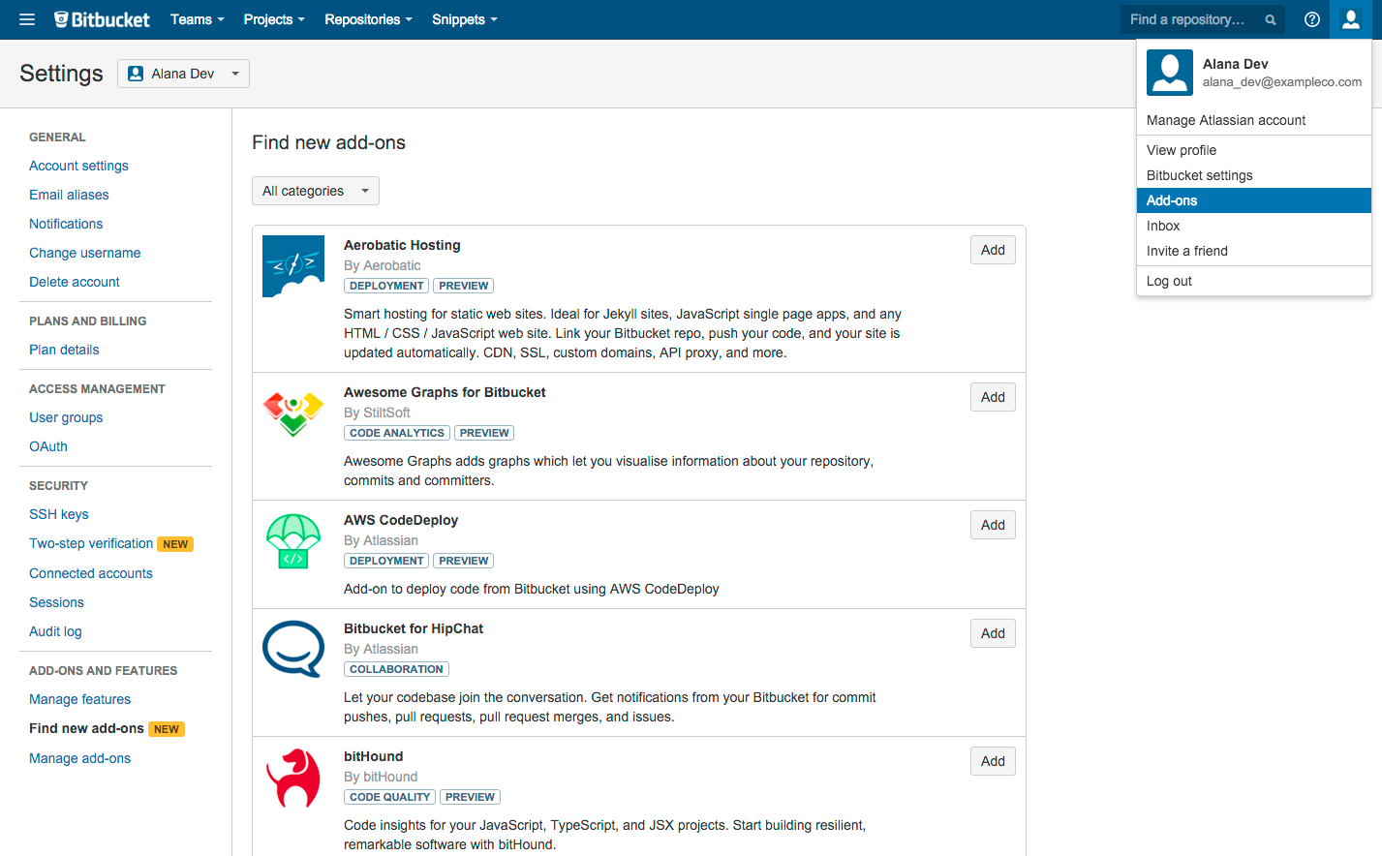The image size is (1382, 856).
Task: Add the AWS CodeDeploy add-on
Action: pos(992,524)
